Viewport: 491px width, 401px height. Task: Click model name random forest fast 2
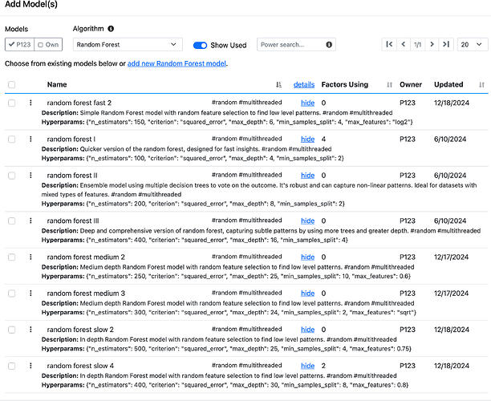[x=79, y=103]
